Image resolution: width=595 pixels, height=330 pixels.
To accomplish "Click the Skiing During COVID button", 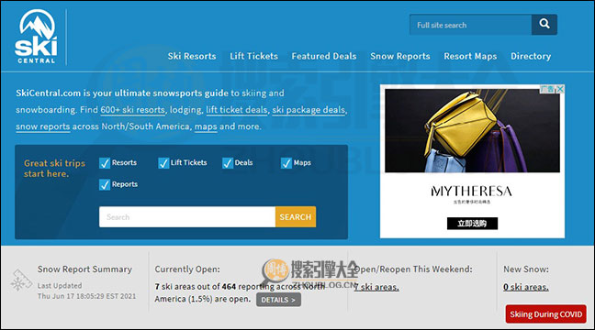I will [x=545, y=314].
